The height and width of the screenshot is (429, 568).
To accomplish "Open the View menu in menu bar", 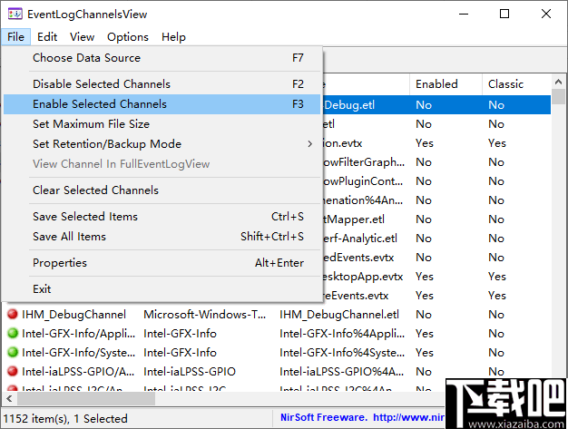I will pyautogui.click(x=82, y=37).
